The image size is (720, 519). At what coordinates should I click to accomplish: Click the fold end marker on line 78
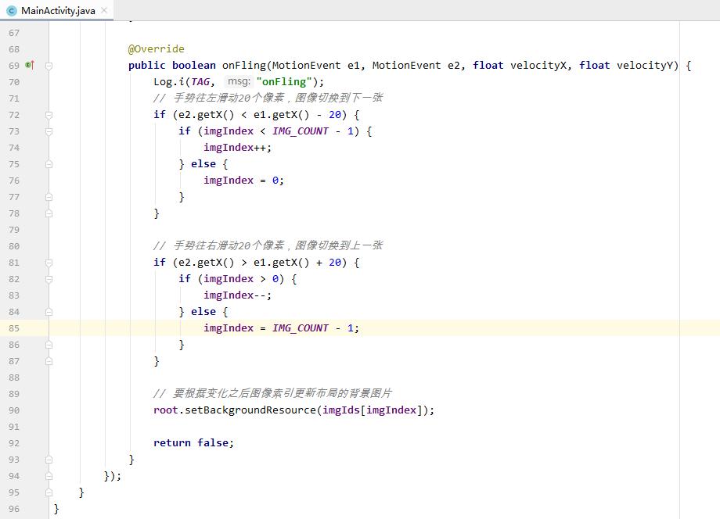tap(49, 213)
